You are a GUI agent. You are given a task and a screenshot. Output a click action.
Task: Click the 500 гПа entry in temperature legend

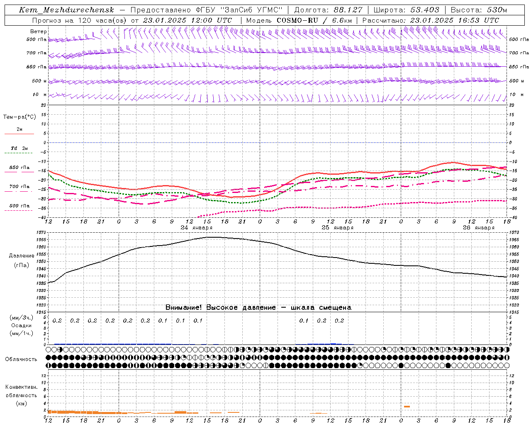[x=19, y=206]
